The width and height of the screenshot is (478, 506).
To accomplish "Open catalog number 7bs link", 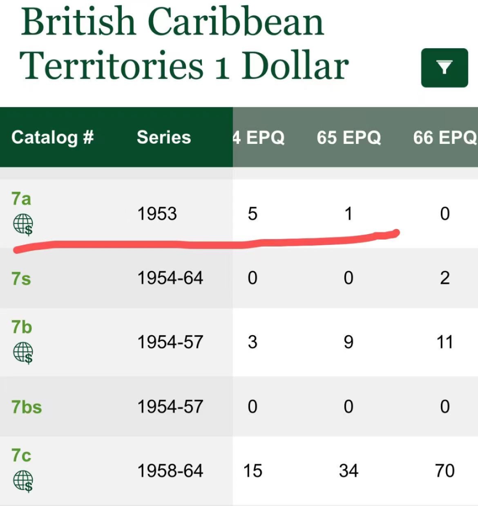I will [27, 407].
